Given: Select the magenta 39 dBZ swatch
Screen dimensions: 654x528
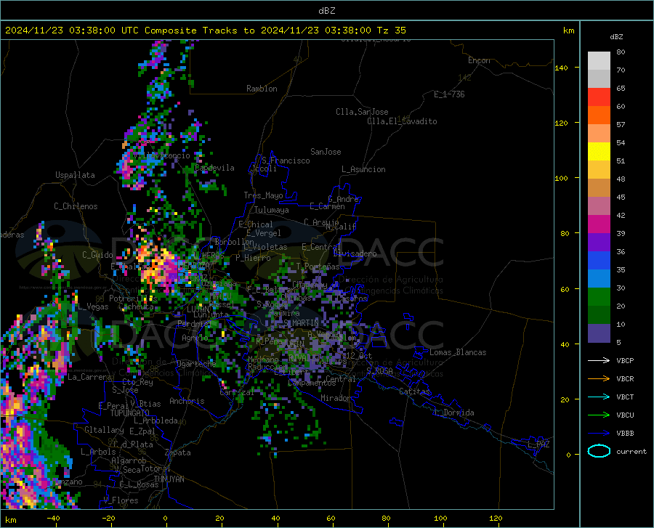Looking at the screenshot, I should [x=599, y=224].
